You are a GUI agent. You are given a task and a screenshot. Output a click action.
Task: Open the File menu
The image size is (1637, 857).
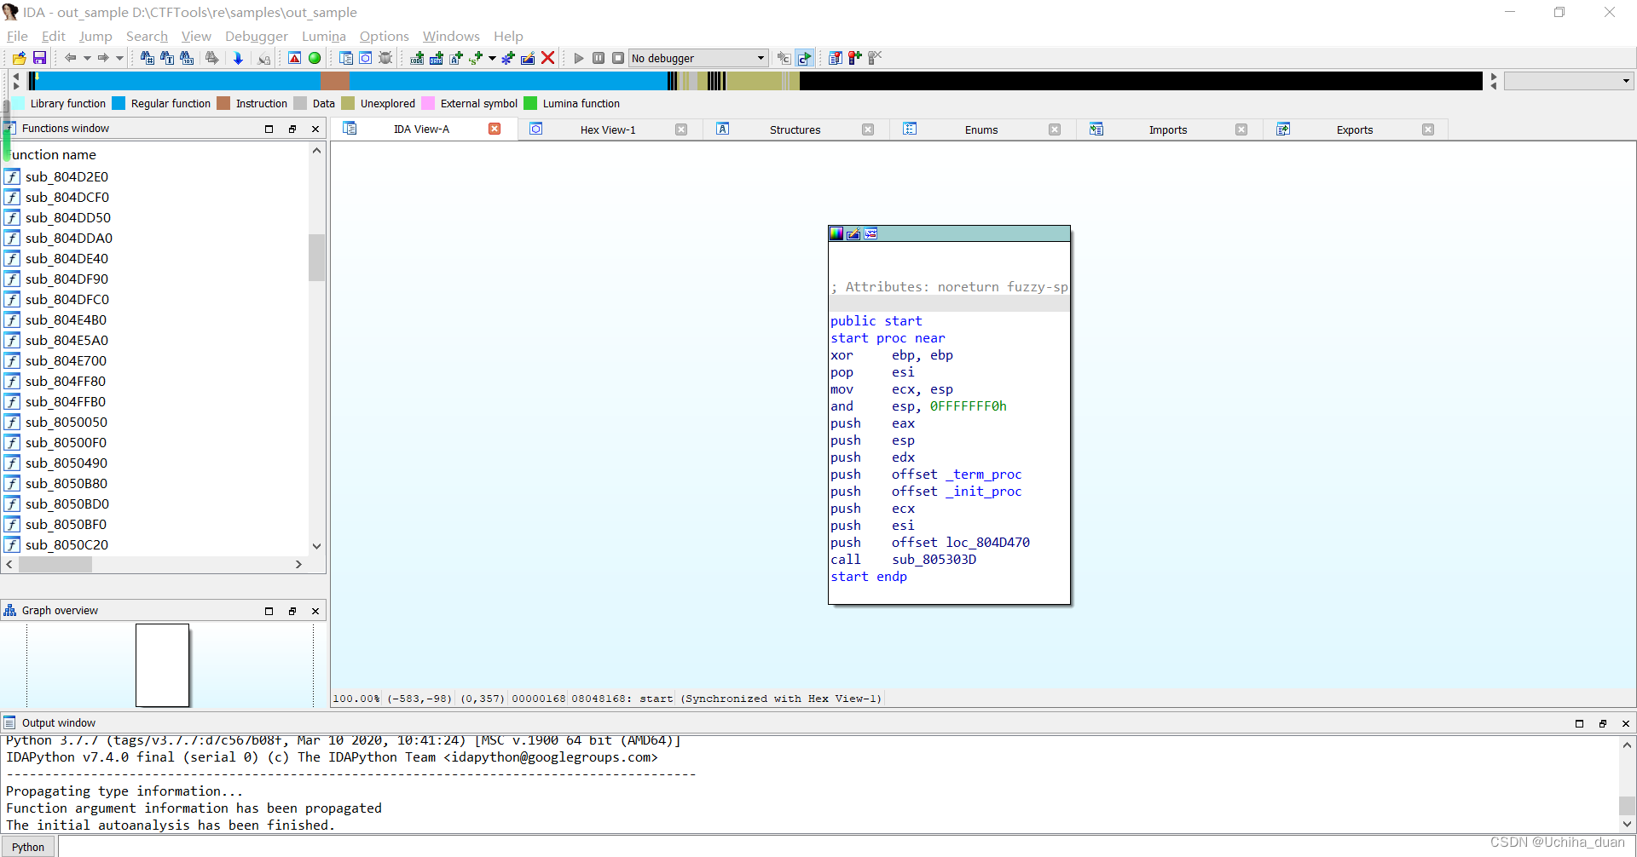17,36
